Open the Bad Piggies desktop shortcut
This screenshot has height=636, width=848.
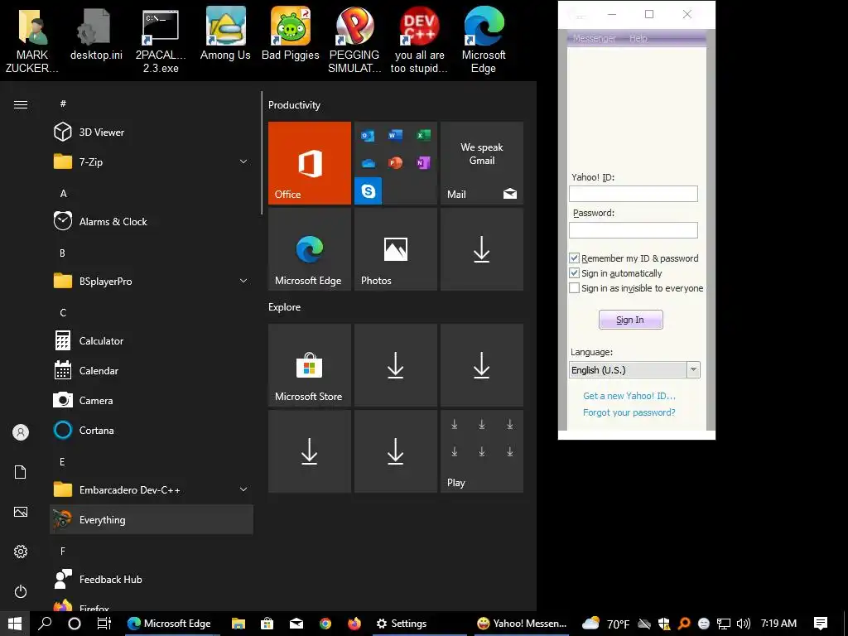pos(291,34)
